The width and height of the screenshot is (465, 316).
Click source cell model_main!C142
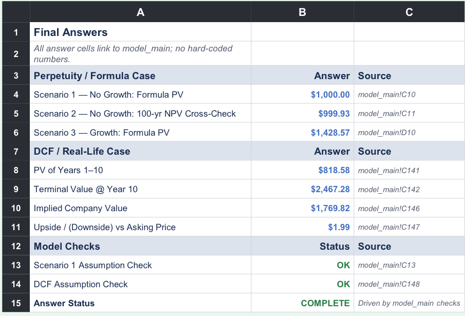[409, 189]
